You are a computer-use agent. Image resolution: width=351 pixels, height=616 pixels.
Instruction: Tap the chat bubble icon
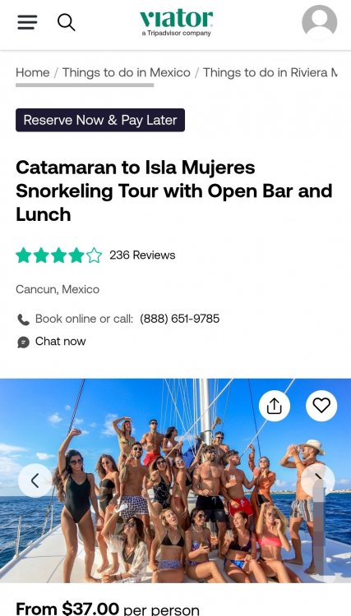coord(23,342)
